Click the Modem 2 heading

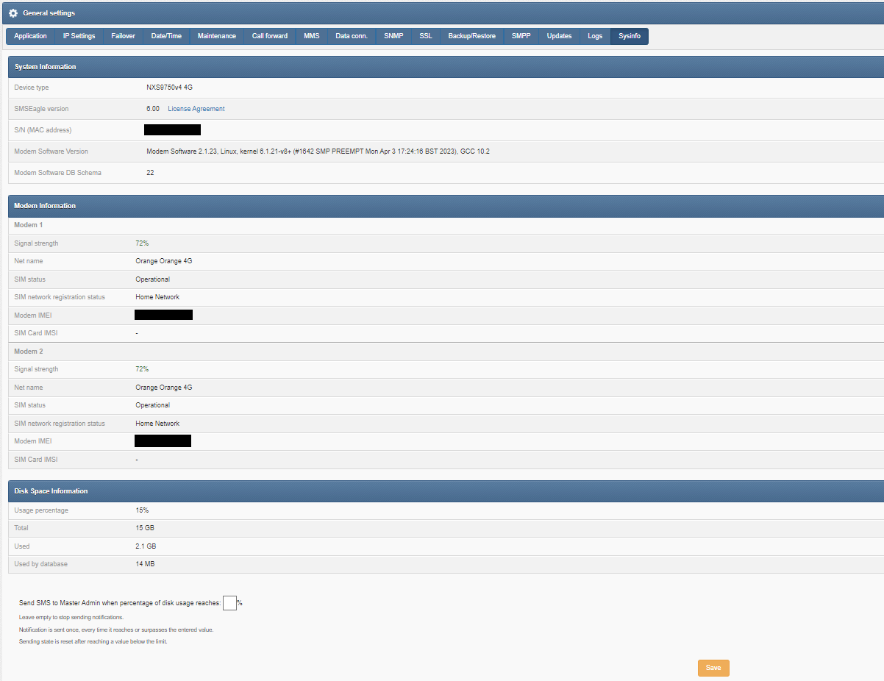[29, 352]
